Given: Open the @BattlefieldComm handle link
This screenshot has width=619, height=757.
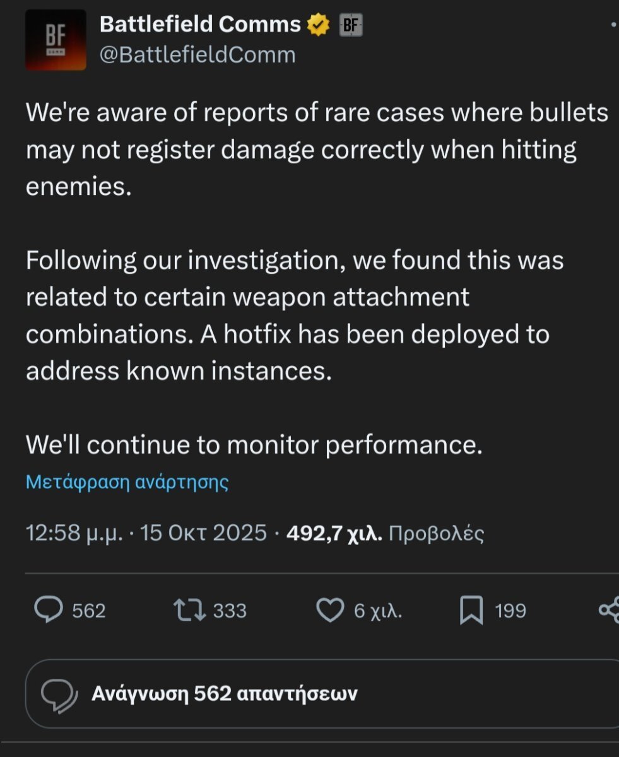Looking at the screenshot, I should pos(197,55).
